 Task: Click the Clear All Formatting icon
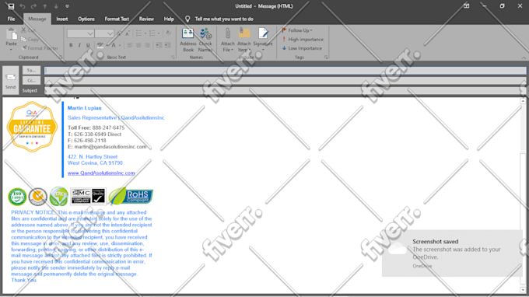pos(168,33)
